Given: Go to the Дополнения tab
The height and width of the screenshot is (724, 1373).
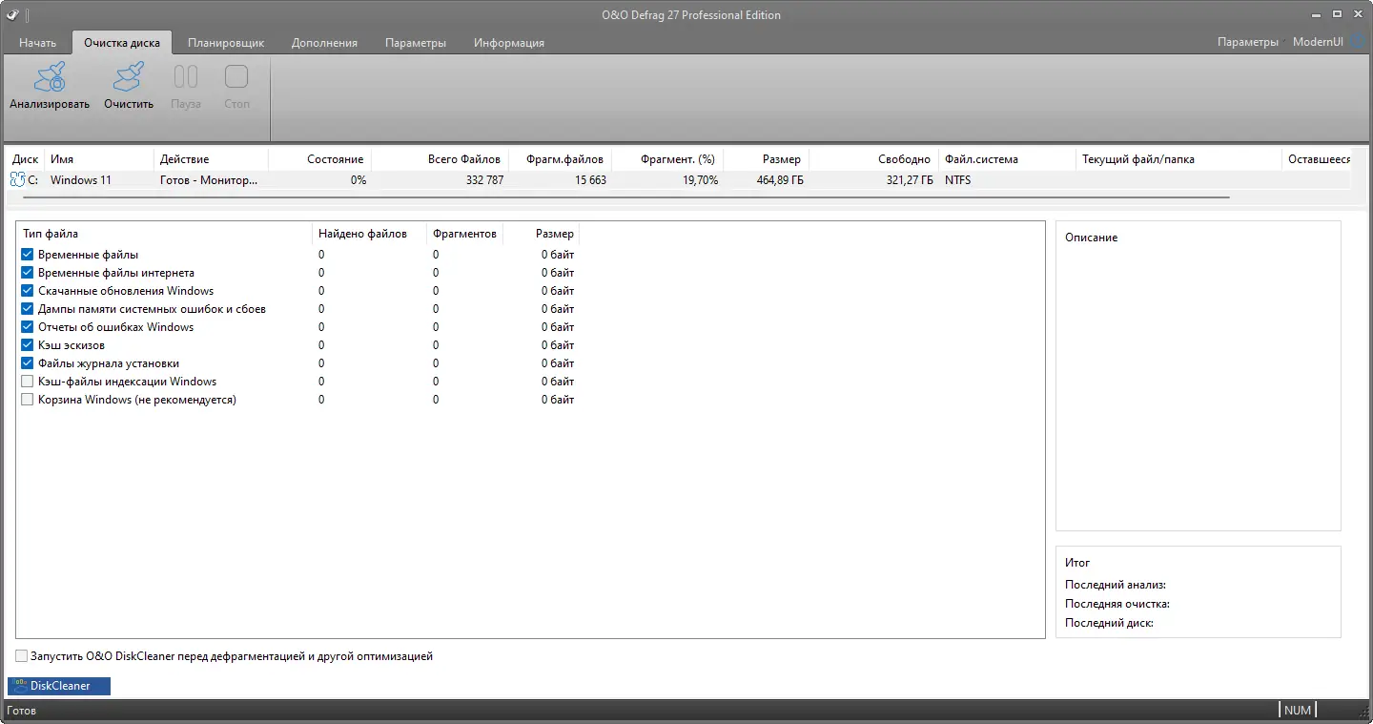Looking at the screenshot, I should pyautogui.click(x=324, y=43).
